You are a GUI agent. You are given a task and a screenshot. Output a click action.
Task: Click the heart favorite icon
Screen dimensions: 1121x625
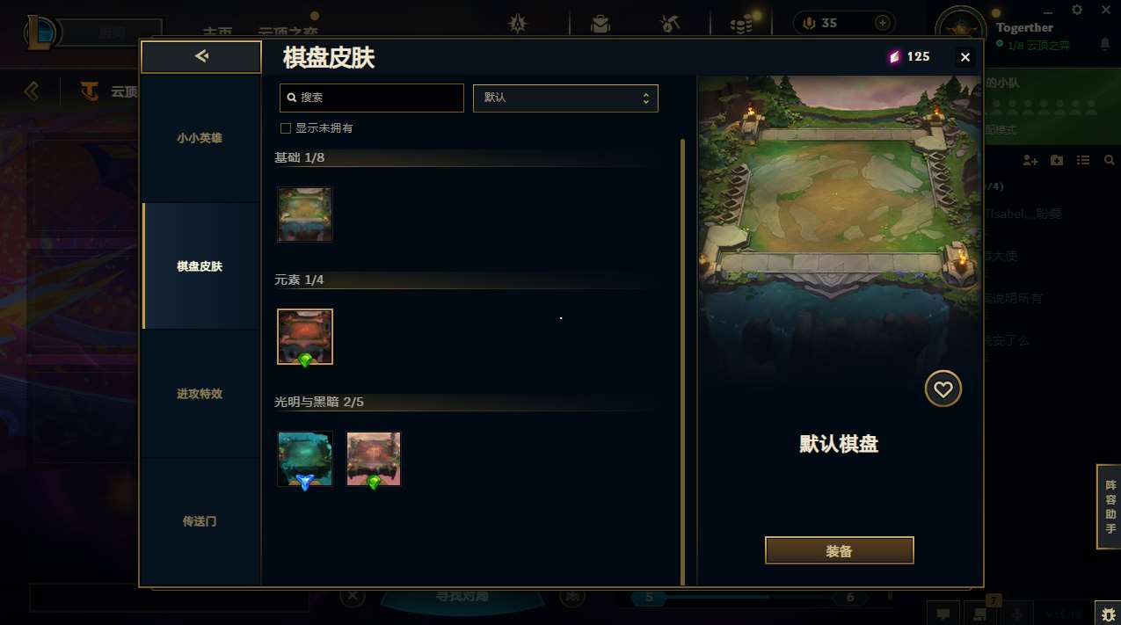click(943, 389)
